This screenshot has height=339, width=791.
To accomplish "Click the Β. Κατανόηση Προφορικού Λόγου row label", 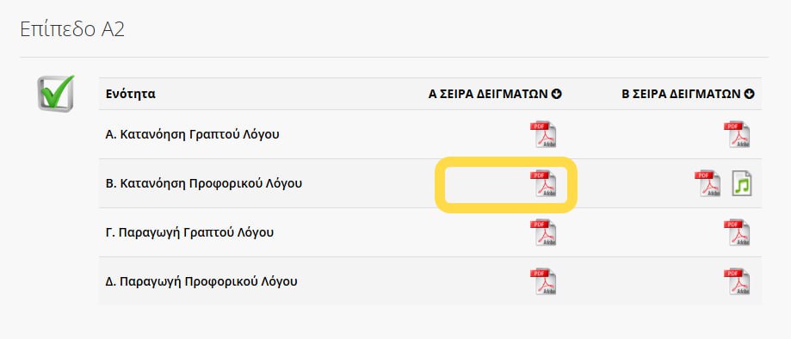I will (204, 183).
